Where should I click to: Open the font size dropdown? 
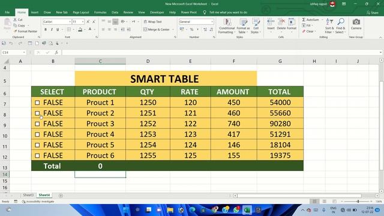83,22
